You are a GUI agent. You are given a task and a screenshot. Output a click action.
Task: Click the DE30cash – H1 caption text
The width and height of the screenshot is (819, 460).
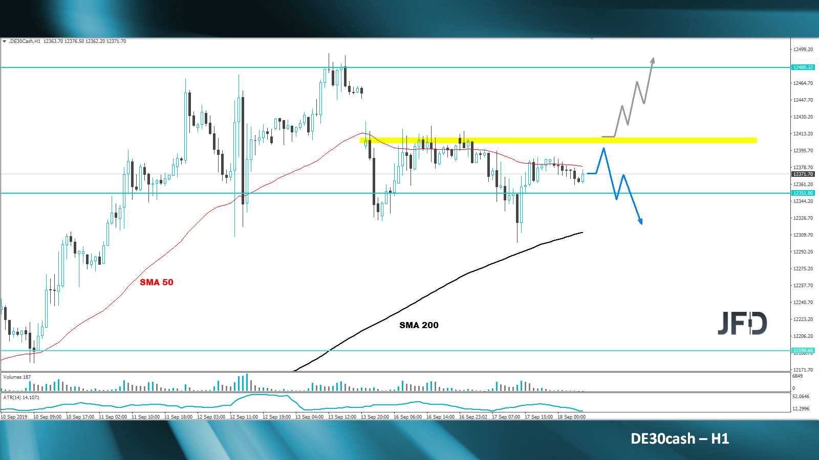pos(680,439)
